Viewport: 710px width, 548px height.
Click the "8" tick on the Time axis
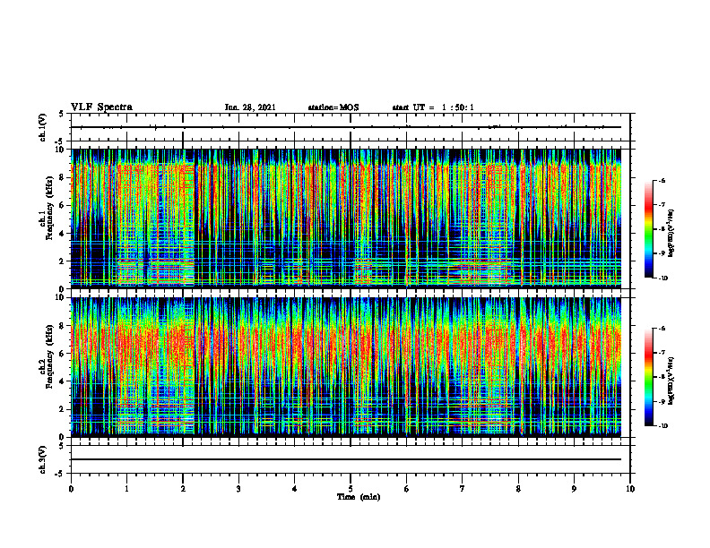tap(518, 489)
